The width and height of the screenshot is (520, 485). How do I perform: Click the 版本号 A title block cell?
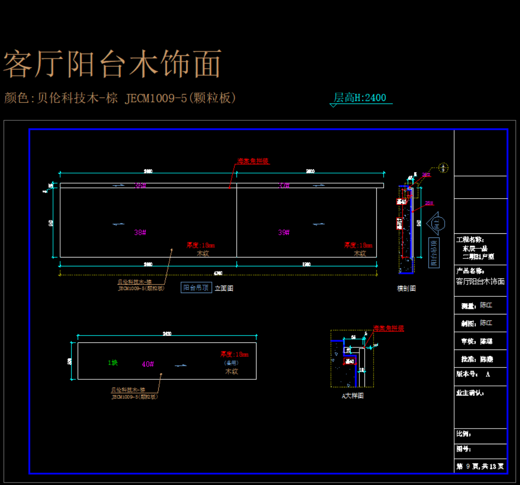click(480, 374)
